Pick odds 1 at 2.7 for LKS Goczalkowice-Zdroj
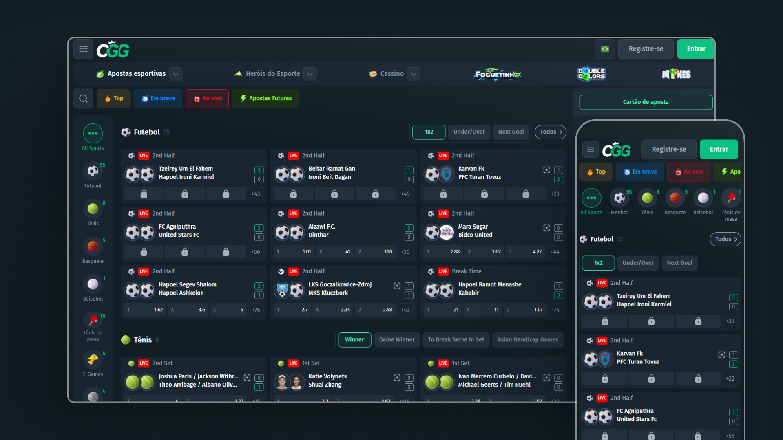 point(293,310)
